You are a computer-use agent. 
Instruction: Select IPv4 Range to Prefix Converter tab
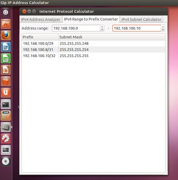click(x=91, y=19)
